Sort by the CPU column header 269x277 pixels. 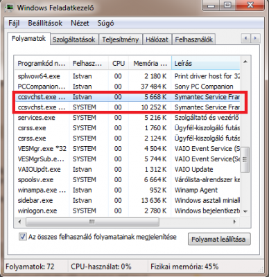(119, 63)
